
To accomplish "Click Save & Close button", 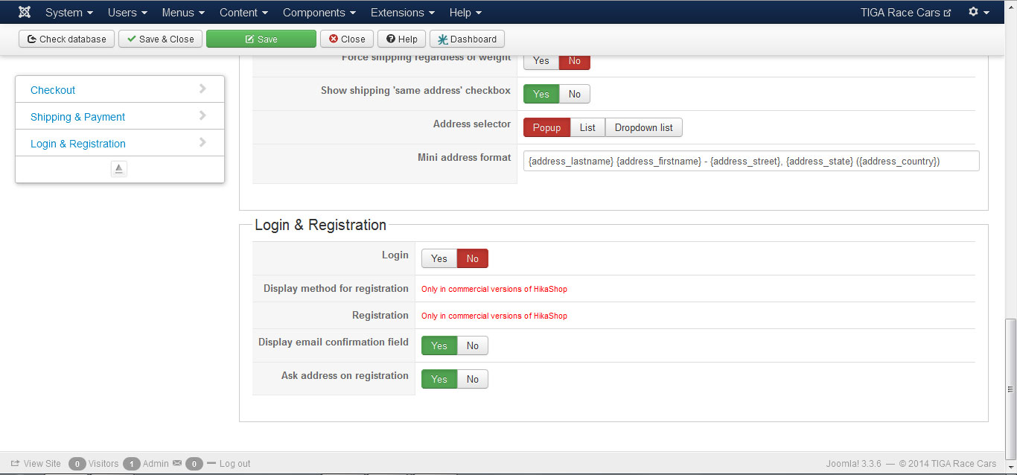I will pyautogui.click(x=160, y=39).
